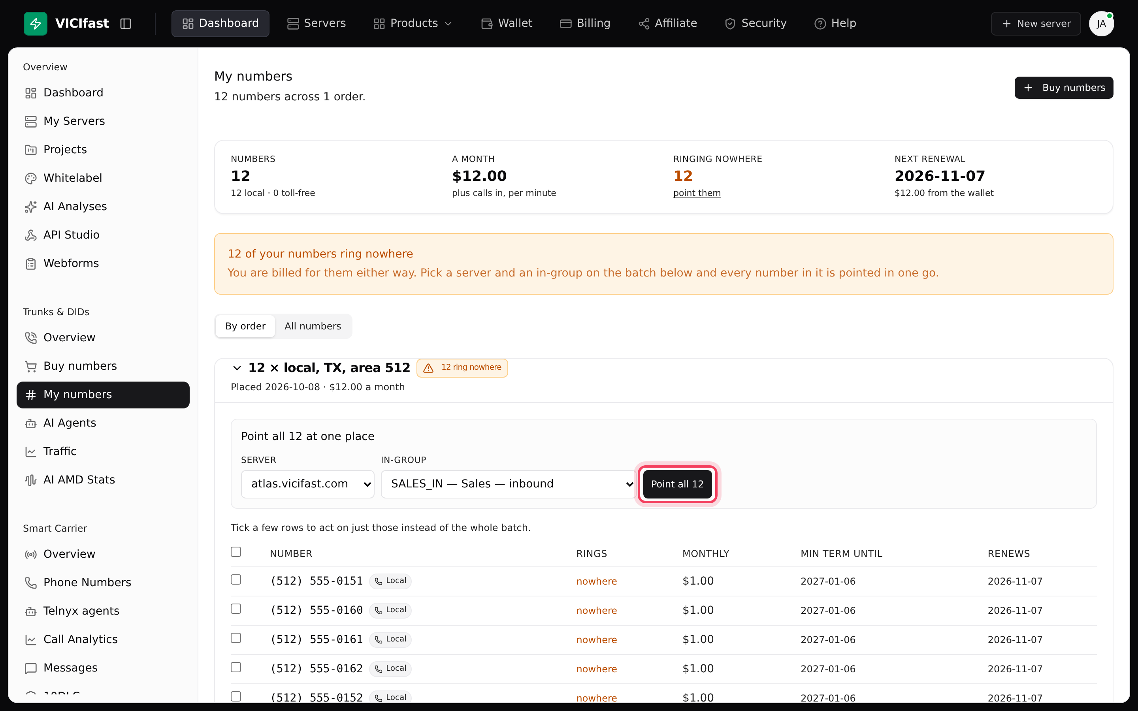Open Phone Numbers handset icon
The width and height of the screenshot is (1138, 711).
point(30,583)
